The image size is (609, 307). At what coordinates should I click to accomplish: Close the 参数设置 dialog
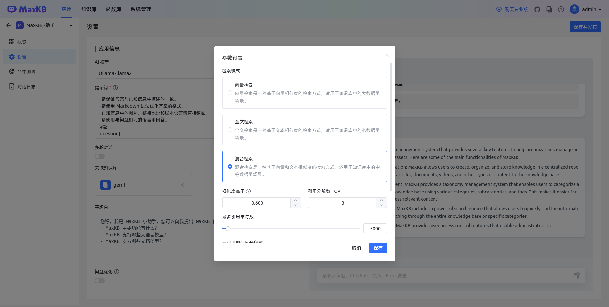387,55
